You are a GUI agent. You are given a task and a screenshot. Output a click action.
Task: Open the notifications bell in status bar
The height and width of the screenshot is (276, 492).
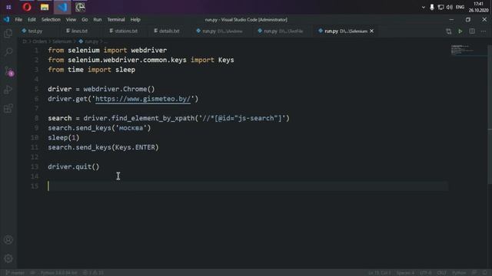tap(485, 273)
